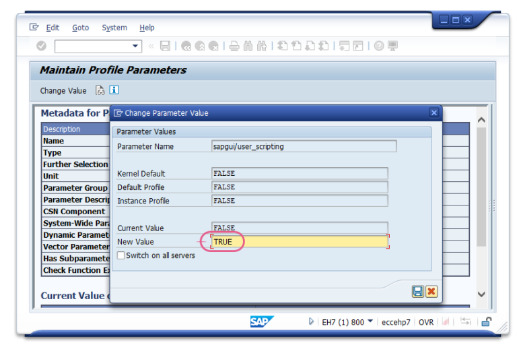Click the Default Profile FALSE field
The height and width of the screenshot is (351, 517).
(x=300, y=187)
